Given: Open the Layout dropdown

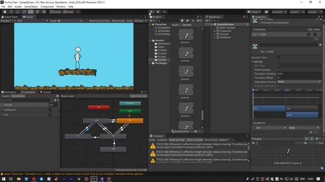Looking at the screenshot, I should coord(315,12).
